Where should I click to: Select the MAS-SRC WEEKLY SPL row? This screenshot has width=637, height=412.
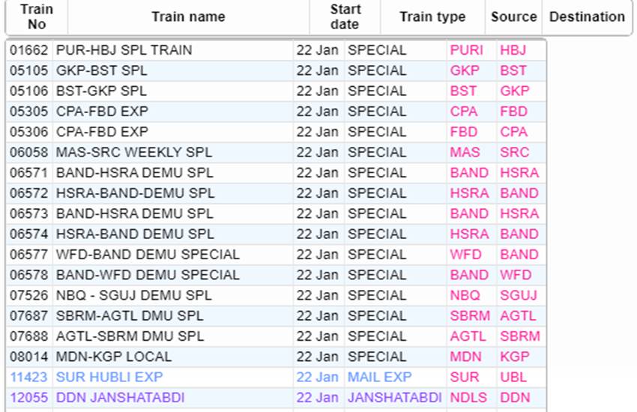pyautogui.click(x=277, y=152)
